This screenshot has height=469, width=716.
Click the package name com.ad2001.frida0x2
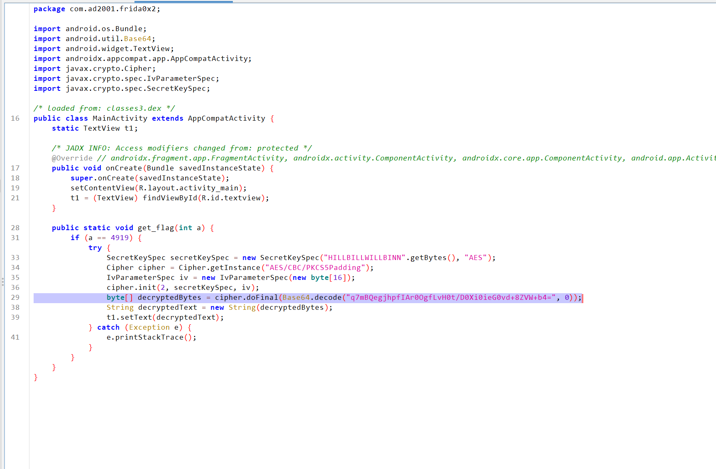pyautogui.click(x=113, y=9)
